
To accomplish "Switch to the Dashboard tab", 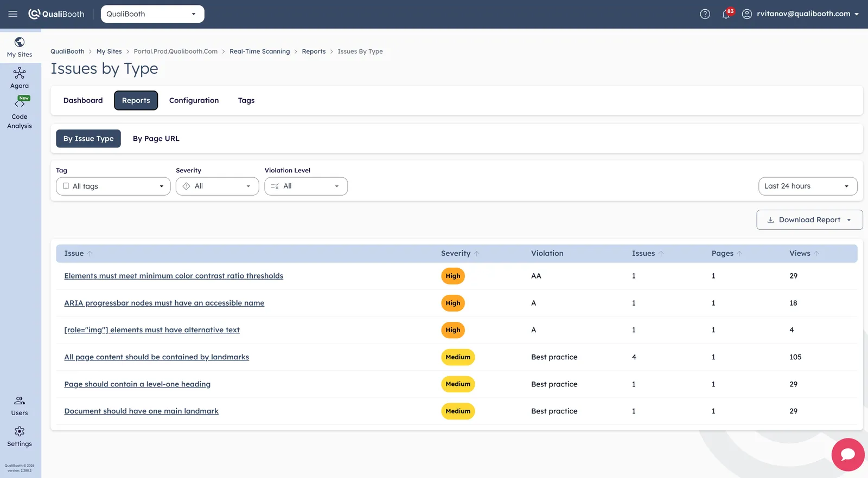I will click(x=83, y=101).
